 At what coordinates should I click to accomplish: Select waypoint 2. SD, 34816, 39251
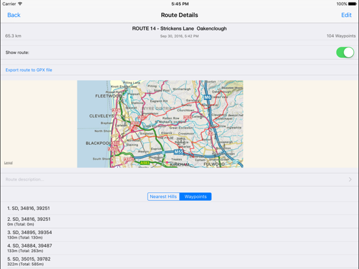(179, 222)
